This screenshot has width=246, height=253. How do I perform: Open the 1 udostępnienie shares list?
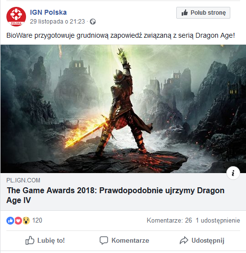[x=218, y=220]
